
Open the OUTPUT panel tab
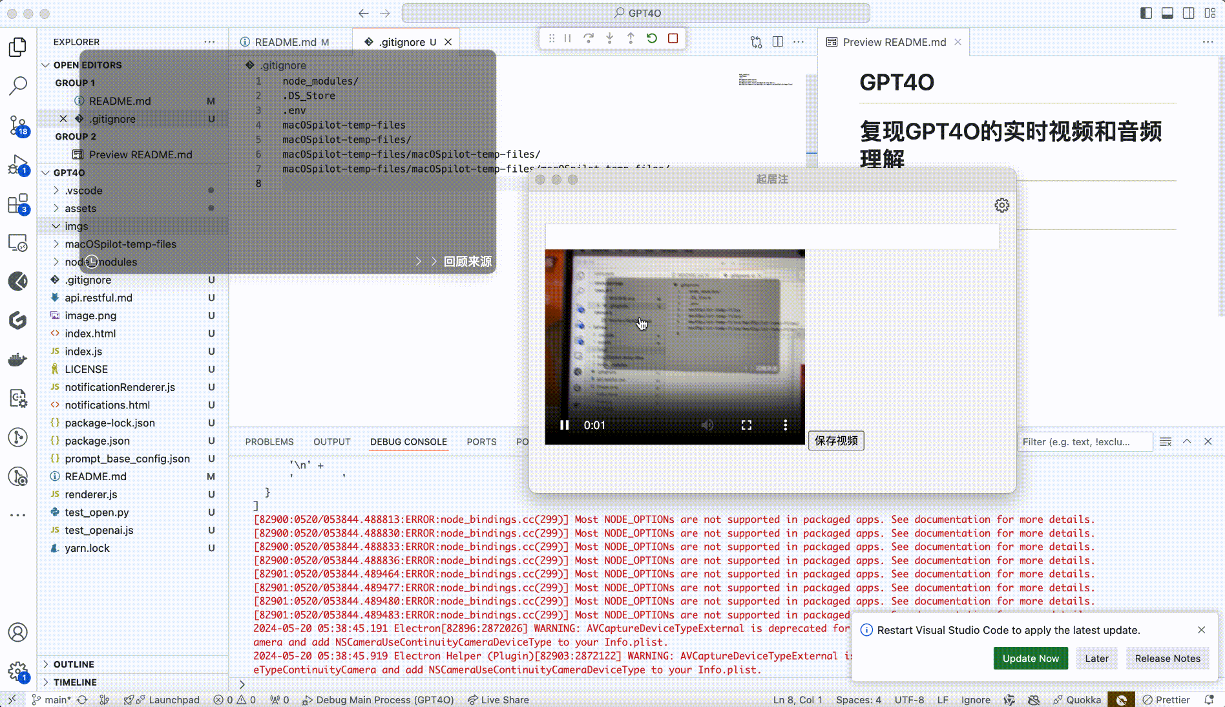tap(332, 442)
